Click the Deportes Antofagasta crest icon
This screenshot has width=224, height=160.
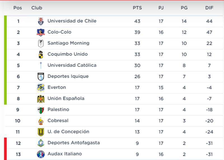[41, 143]
